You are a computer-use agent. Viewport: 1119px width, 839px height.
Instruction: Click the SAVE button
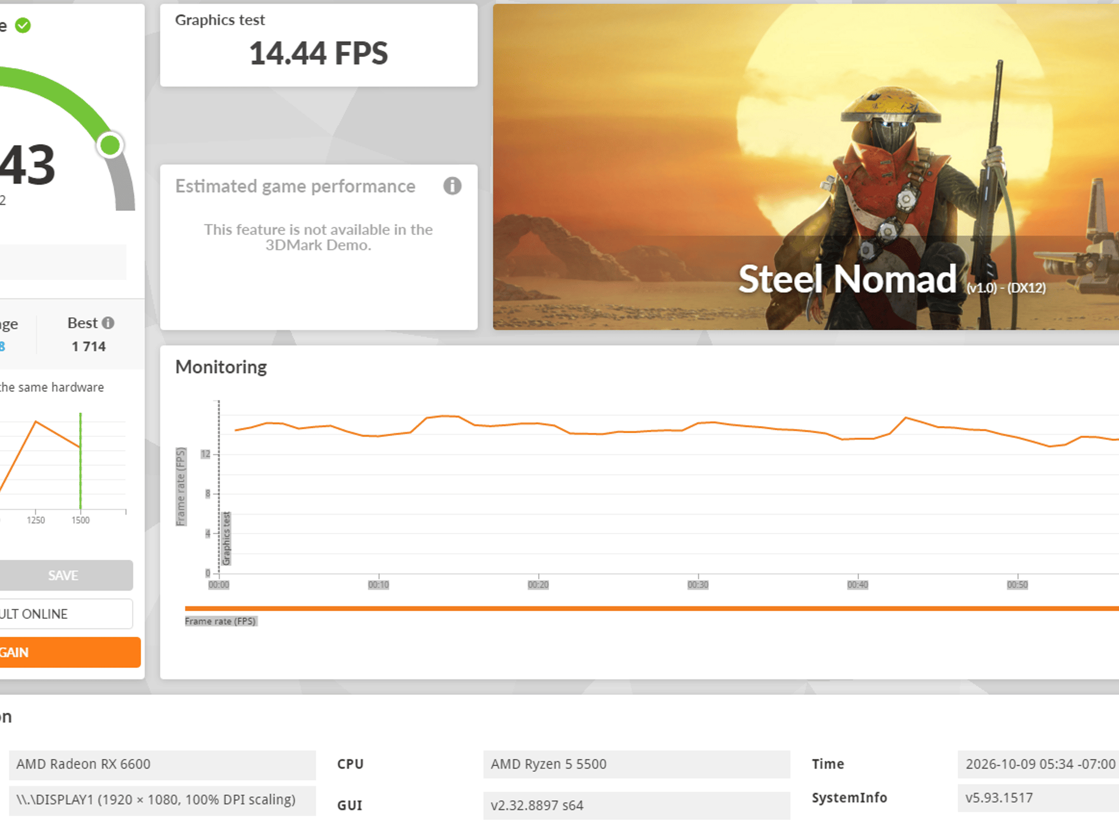(x=63, y=575)
